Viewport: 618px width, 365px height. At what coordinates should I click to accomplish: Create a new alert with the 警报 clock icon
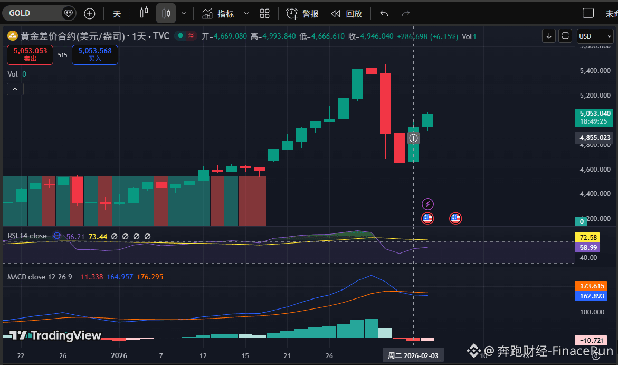tap(302, 14)
